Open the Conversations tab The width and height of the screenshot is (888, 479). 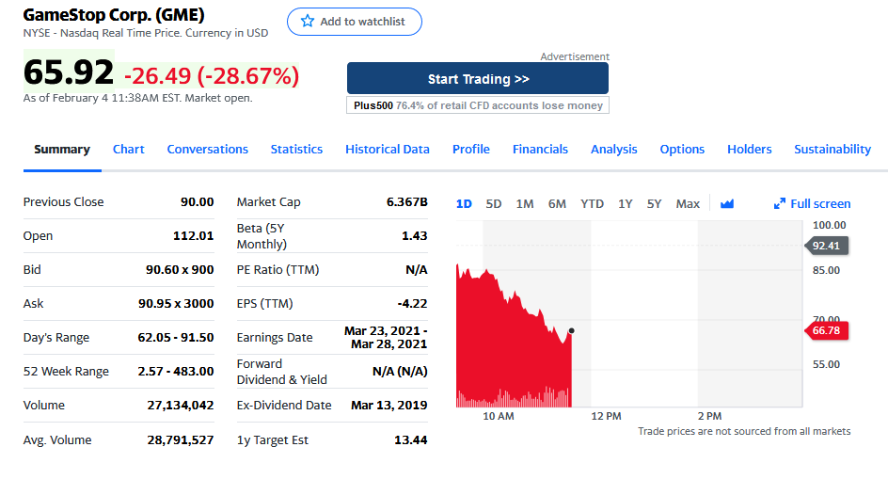(207, 150)
